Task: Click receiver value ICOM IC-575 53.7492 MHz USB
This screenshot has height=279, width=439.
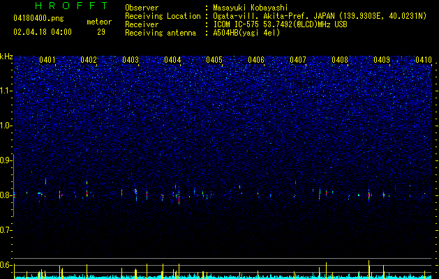Action: tap(280, 24)
